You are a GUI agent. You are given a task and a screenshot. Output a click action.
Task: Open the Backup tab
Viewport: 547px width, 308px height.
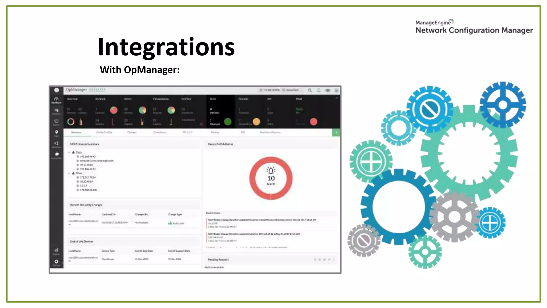point(215,132)
